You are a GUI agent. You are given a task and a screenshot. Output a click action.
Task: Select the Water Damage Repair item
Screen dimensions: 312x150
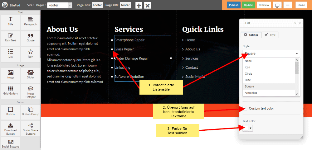point(132,58)
